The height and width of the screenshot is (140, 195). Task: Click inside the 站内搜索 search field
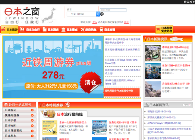113,10
